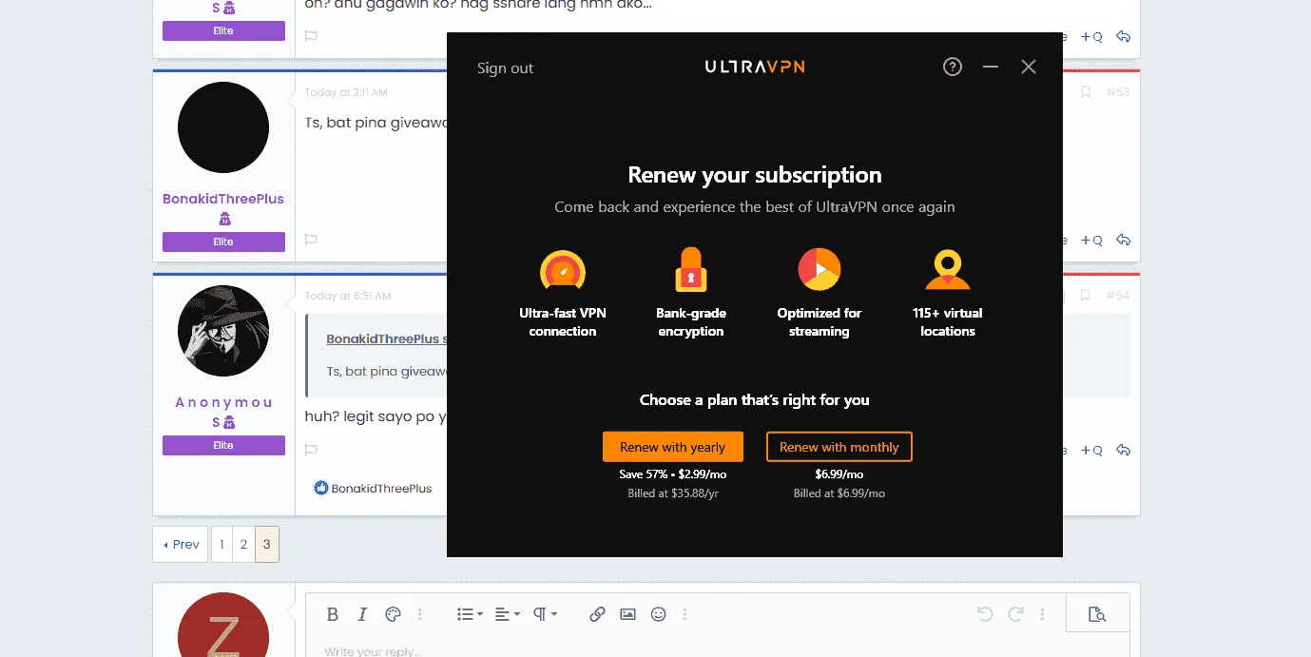The width and height of the screenshot is (1311, 657).
Task: Click the 115+ virtual locations pin icon
Action: [948, 270]
